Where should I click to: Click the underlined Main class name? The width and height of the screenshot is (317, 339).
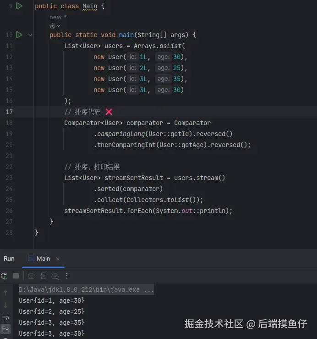90,6
